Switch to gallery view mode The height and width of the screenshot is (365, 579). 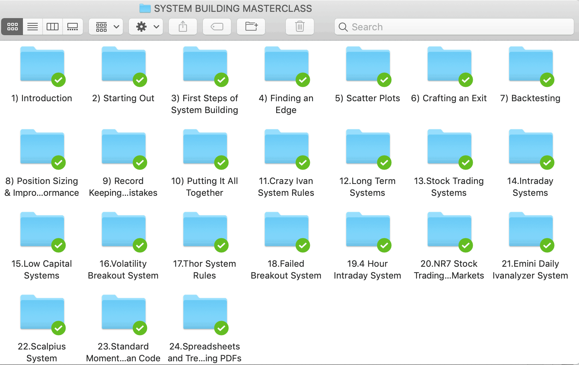click(73, 27)
